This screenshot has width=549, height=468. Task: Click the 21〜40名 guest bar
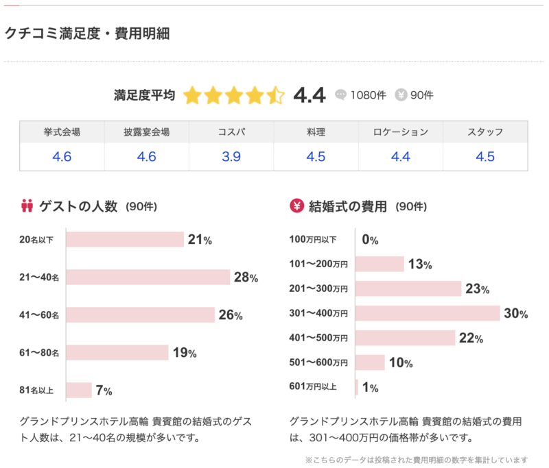point(148,278)
